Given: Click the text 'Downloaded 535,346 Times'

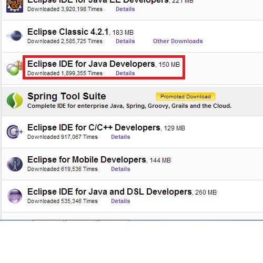Looking at the screenshot, I should tap(63, 201).
